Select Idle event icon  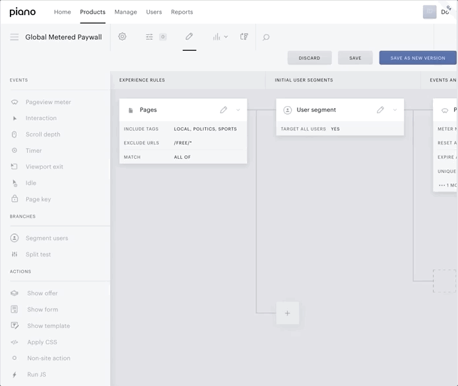pos(15,183)
